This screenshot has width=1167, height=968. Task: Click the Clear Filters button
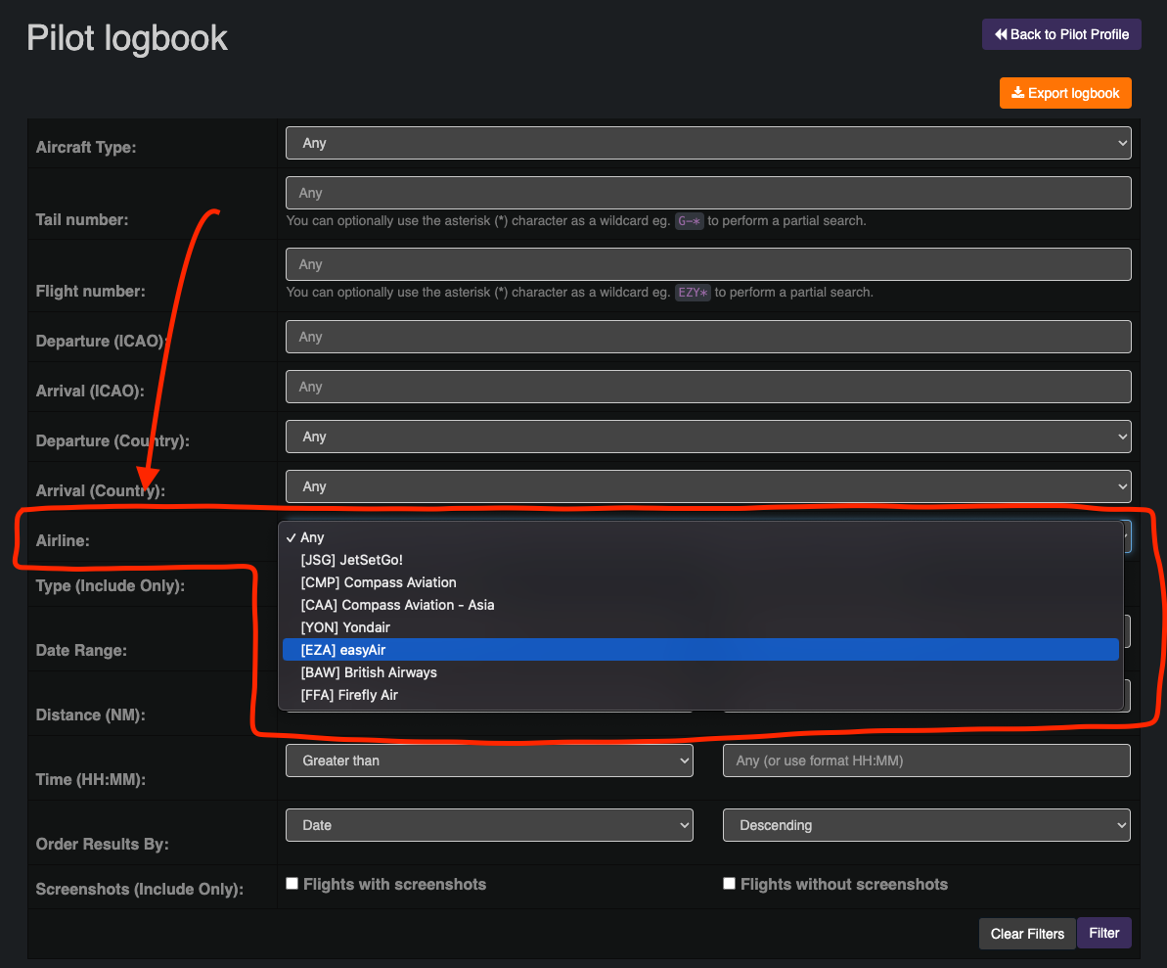click(1026, 933)
